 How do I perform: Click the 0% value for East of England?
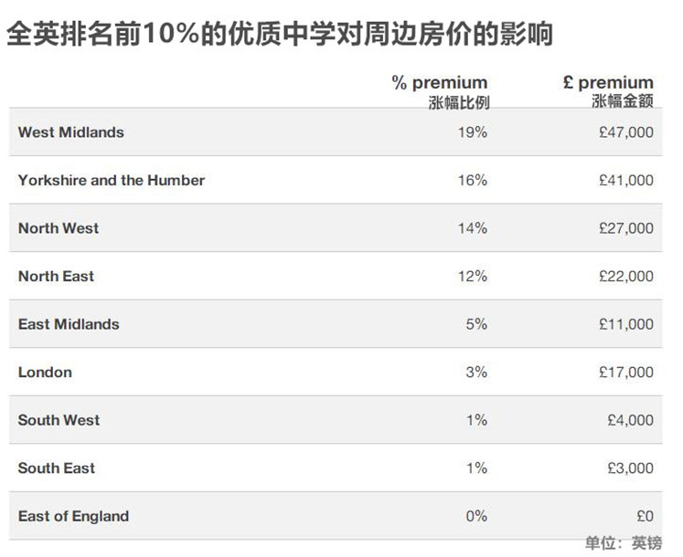[476, 516]
